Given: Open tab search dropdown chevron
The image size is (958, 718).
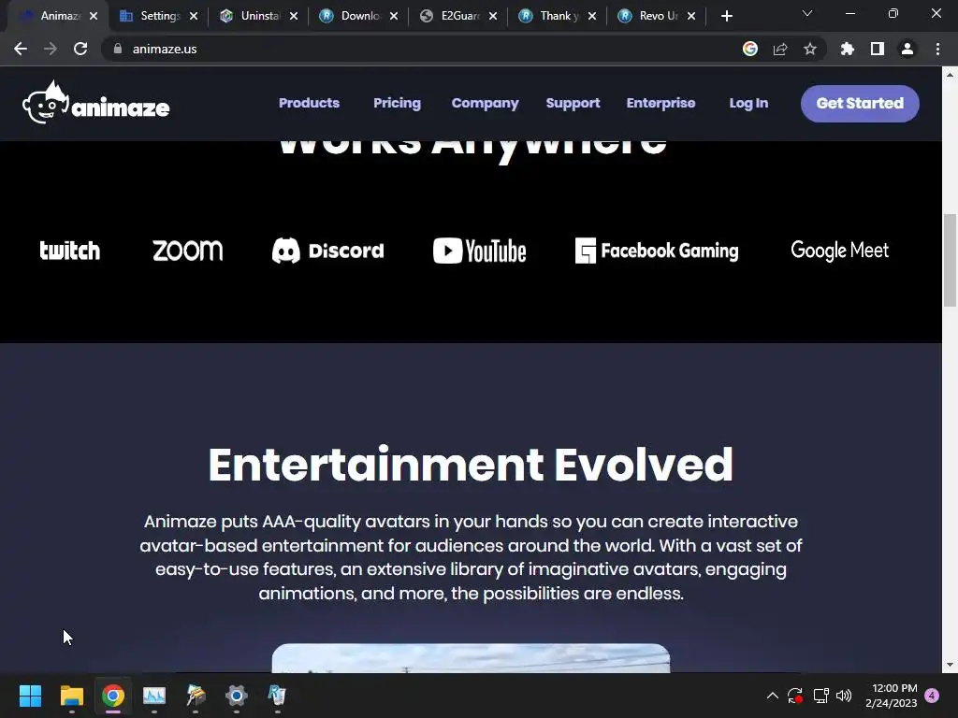Looking at the screenshot, I should coord(807,13).
